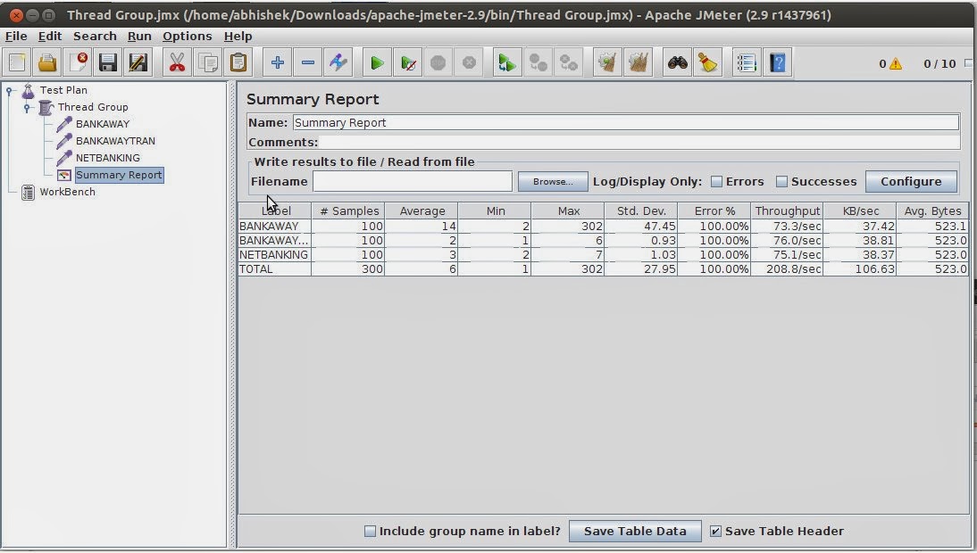This screenshot has width=977, height=553.
Task: Cut the selected element with the scissors icon
Action: click(x=176, y=62)
